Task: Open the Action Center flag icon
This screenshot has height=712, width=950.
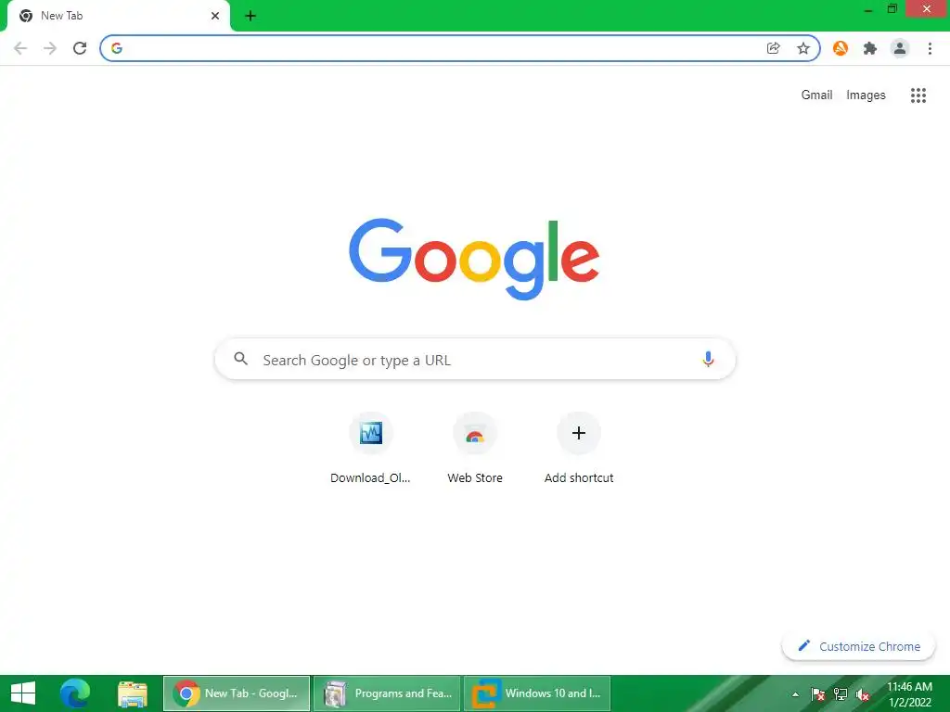Action: (817, 694)
